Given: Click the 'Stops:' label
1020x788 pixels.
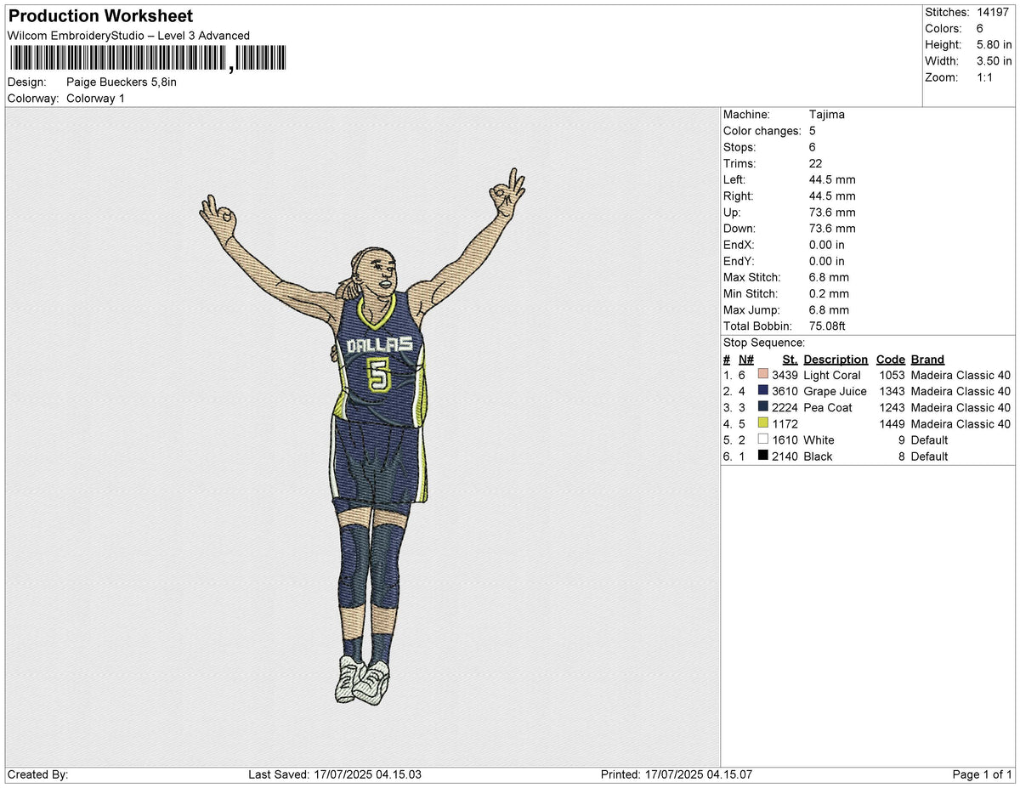Looking at the screenshot, I should [739, 147].
